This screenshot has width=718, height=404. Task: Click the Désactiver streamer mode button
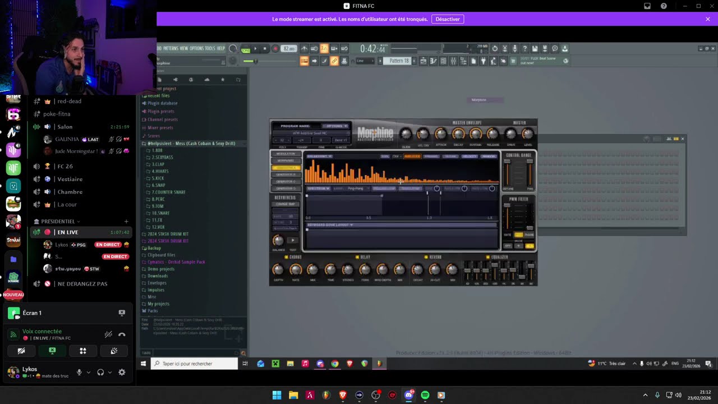point(448,19)
